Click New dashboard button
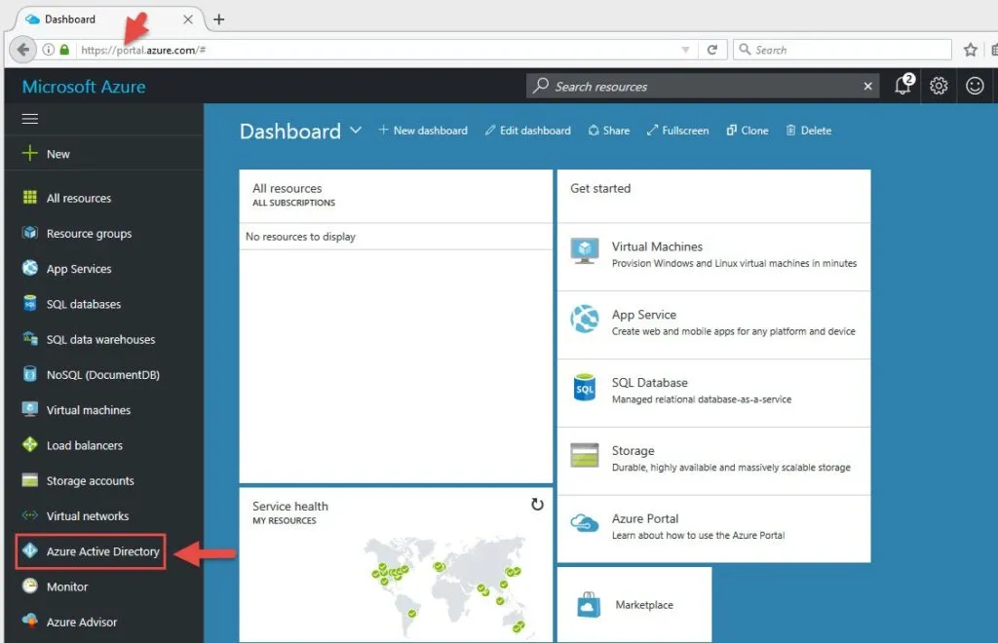The image size is (998, 643). pyautogui.click(x=423, y=131)
